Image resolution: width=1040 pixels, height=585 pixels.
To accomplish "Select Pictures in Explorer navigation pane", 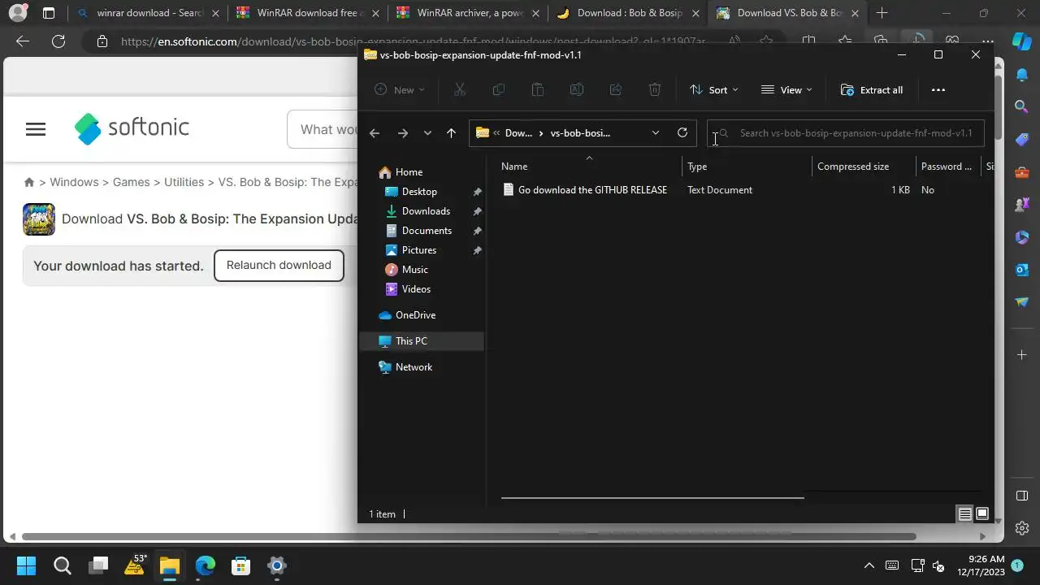I will pos(419,250).
